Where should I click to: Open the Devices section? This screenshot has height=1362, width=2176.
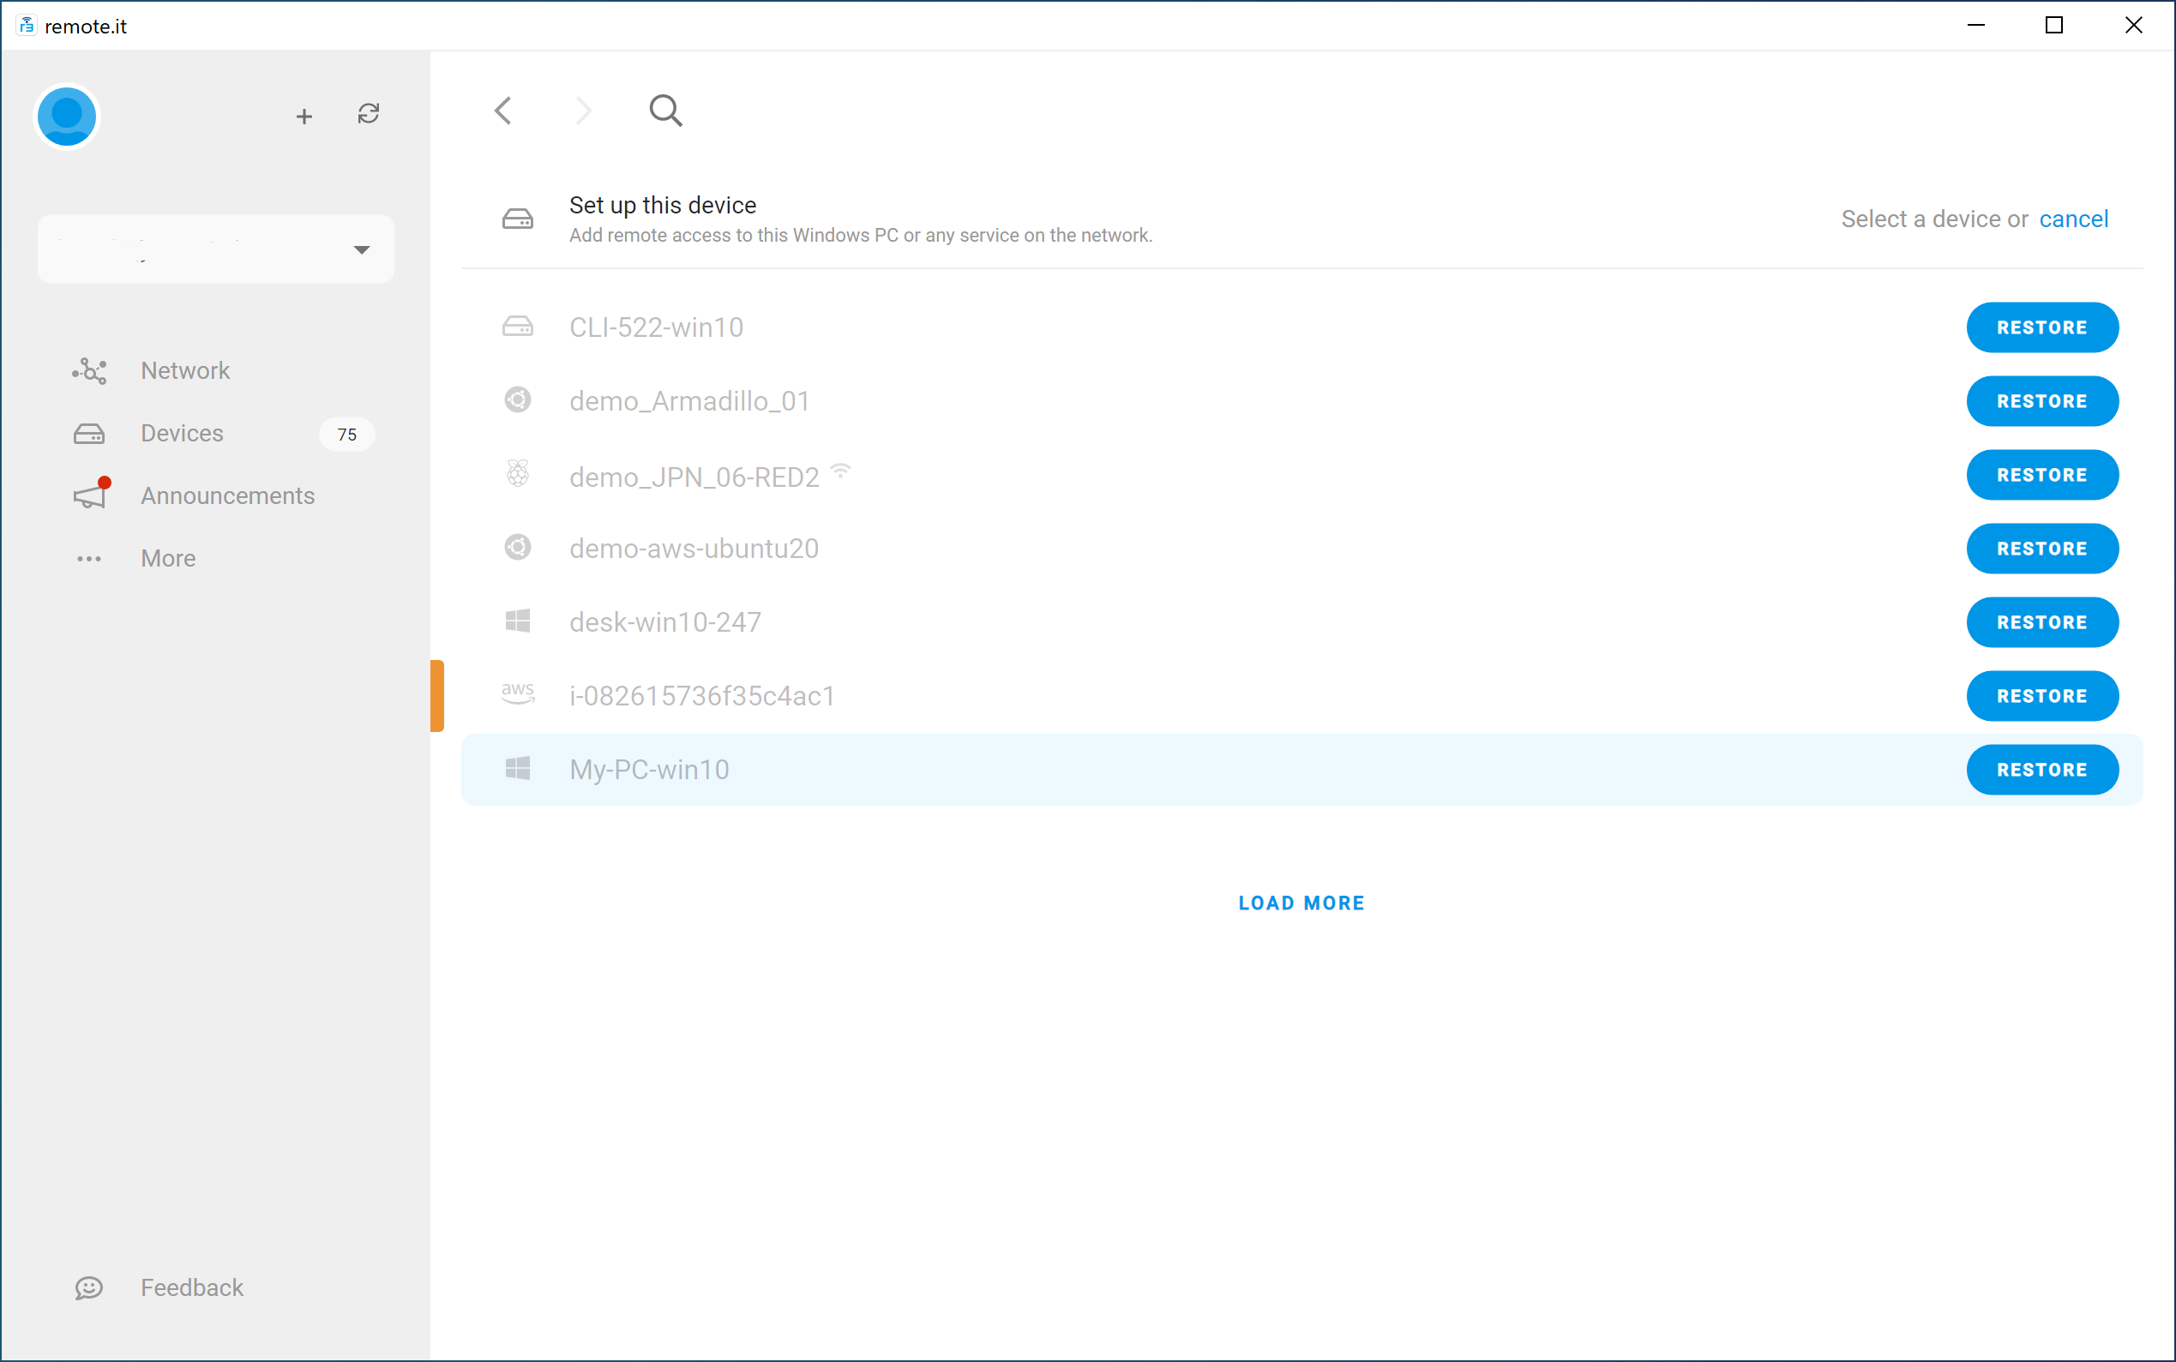(x=182, y=435)
